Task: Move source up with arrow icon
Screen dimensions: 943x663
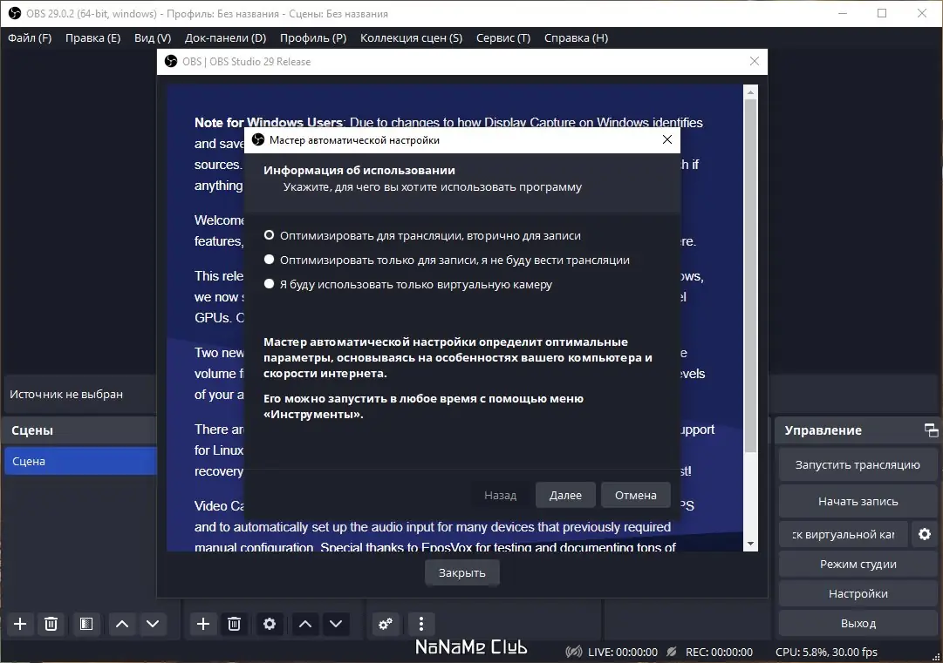Action: [305, 624]
